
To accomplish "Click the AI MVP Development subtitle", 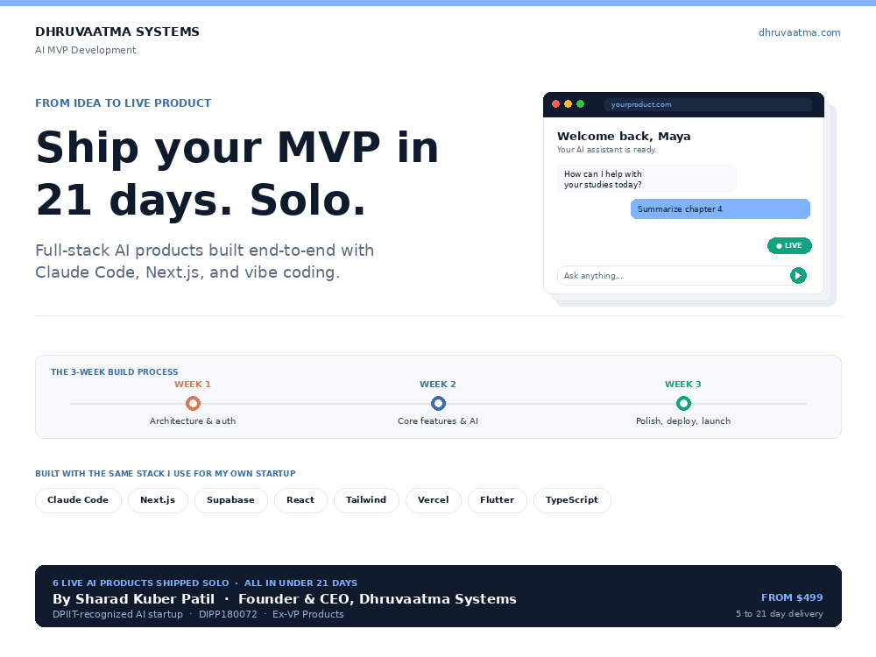I will pos(86,50).
